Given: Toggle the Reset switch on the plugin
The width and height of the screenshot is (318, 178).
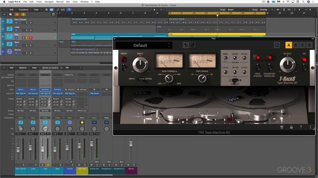Looking at the screenshot, I should tap(124, 67).
